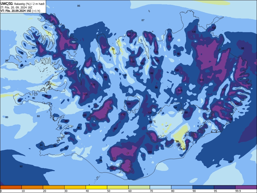Select the 'IT: Fös. 20. 09. 2024 18Z' line
The image size is (257, 193).
(16, 7)
